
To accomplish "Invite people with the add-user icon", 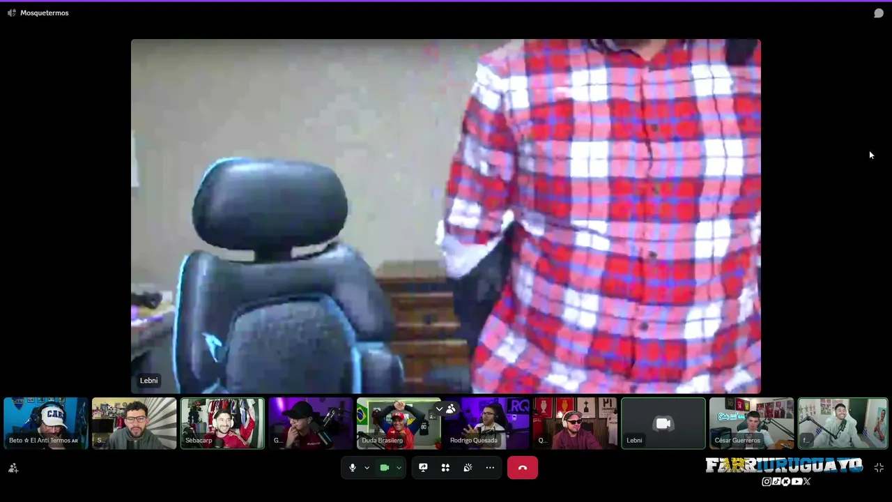I will tap(13, 469).
